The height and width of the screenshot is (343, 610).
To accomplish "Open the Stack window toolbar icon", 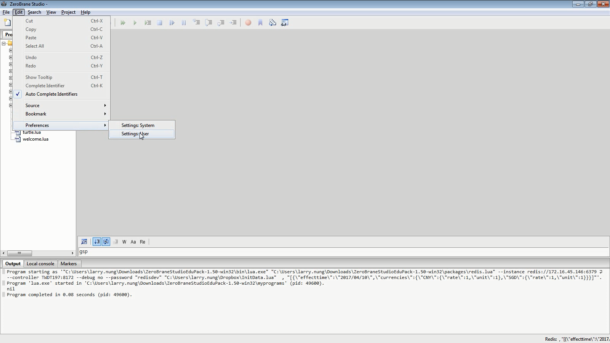I will click(273, 23).
